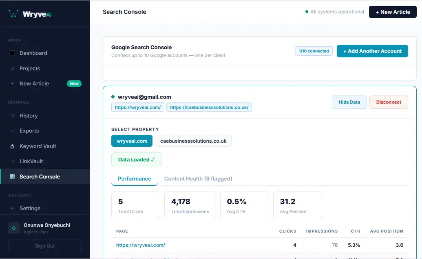Screen dimensions: 422x259
Task: Click the green New badge
Action: pyautogui.click(x=74, y=83)
